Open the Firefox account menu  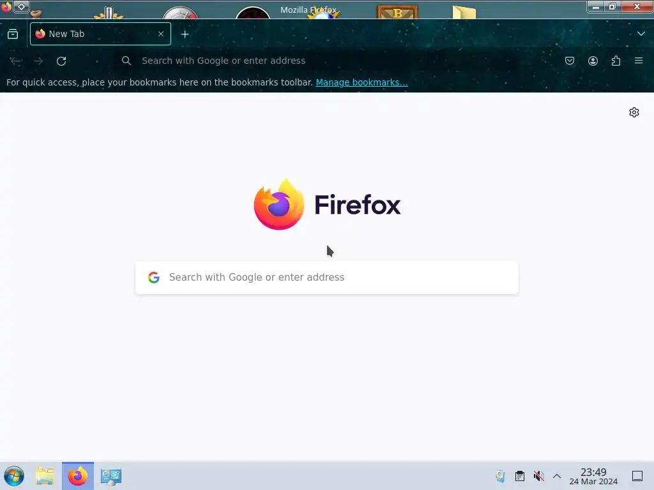593,61
